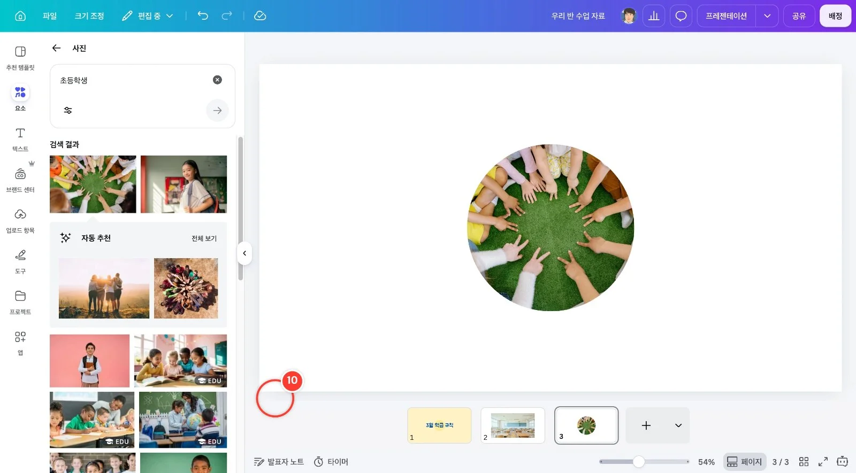
Task: Open the user profile avatar
Action: pyautogui.click(x=629, y=16)
